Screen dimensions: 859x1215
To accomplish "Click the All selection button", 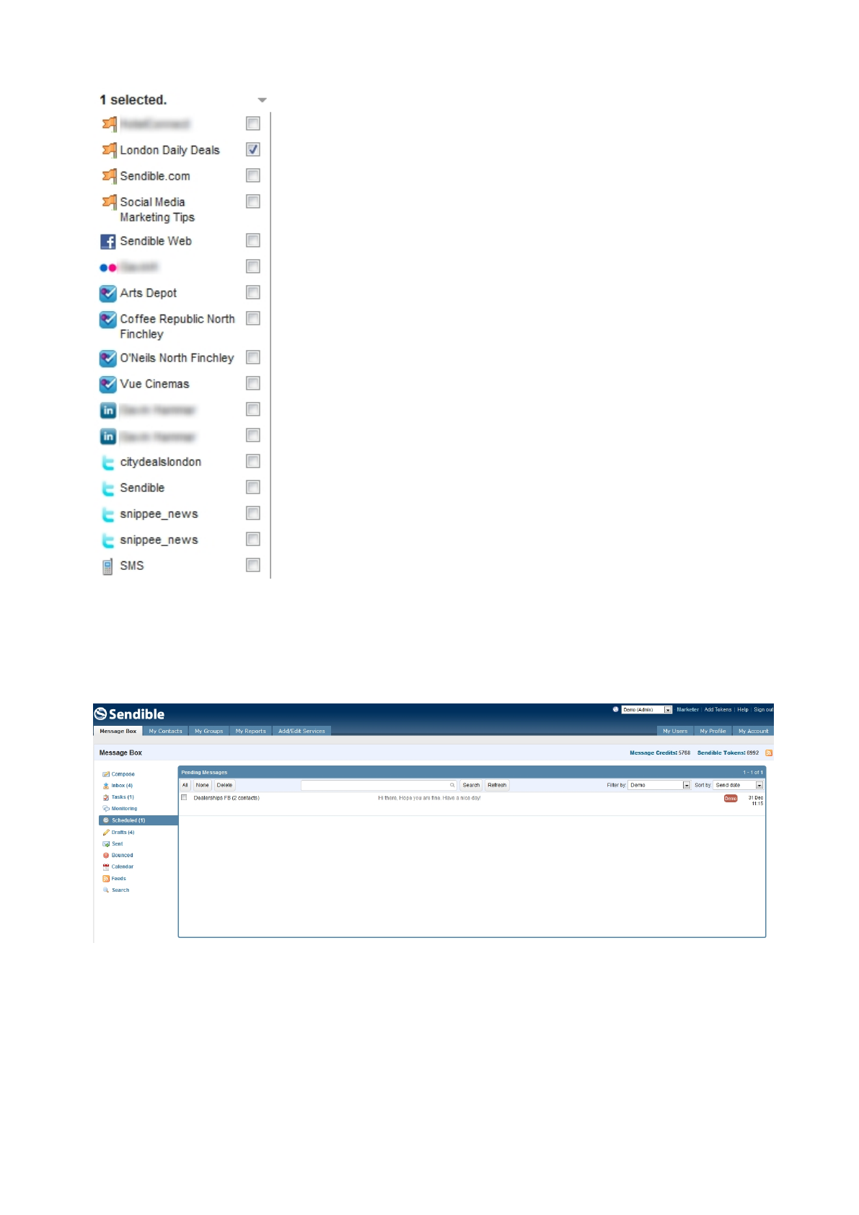I will point(185,785).
